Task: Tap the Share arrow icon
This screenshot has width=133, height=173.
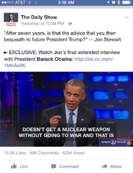Action: pyautogui.click(x=105, y=166)
